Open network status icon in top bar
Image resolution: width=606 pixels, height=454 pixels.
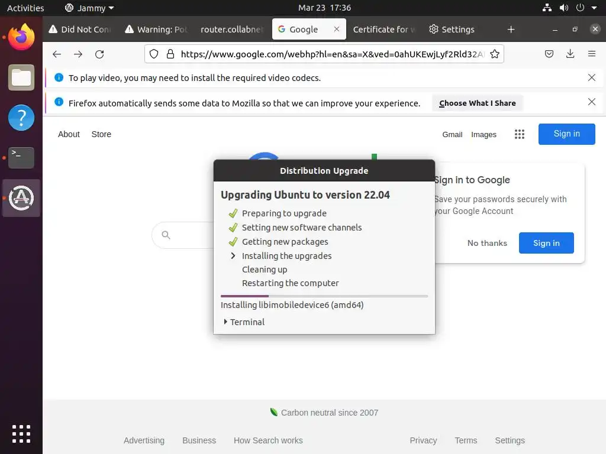tap(547, 8)
